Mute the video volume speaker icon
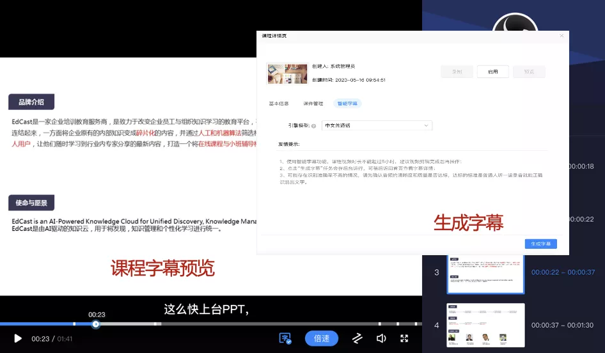Viewport: 605px width, 353px height. 381,338
